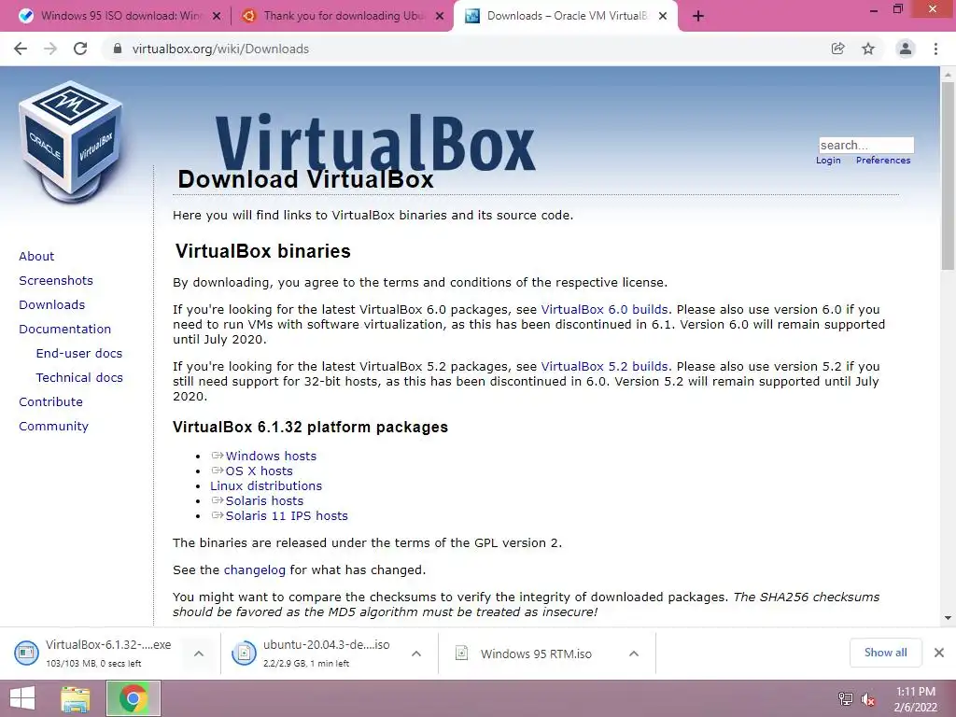Image resolution: width=956 pixels, height=717 pixels.
Task: Switch to Thank you for downloading Ubuntu tab
Action: coord(342,16)
